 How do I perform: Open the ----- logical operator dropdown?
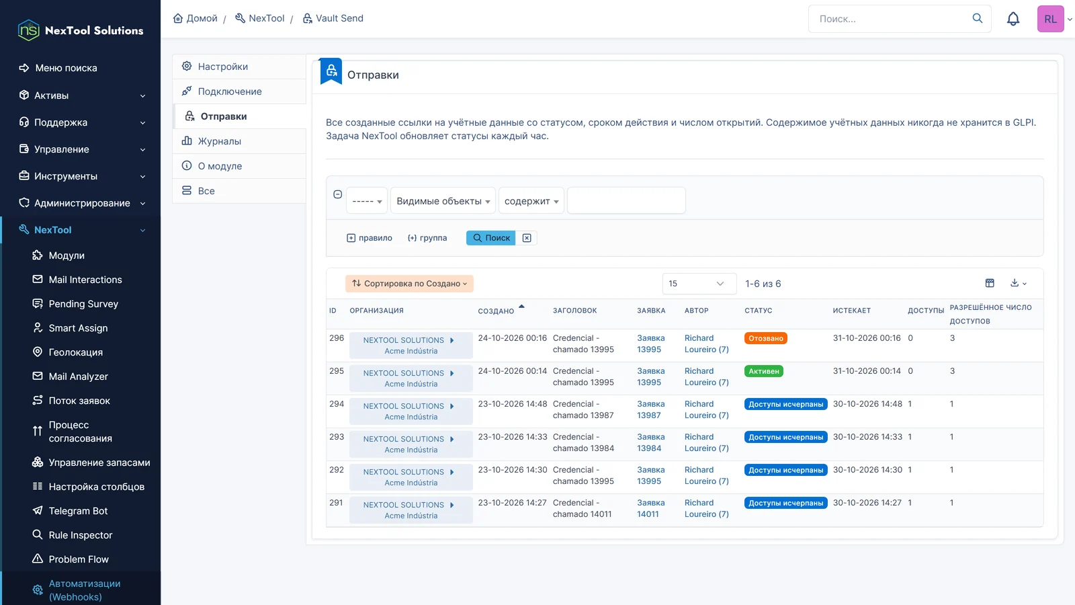point(367,201)
